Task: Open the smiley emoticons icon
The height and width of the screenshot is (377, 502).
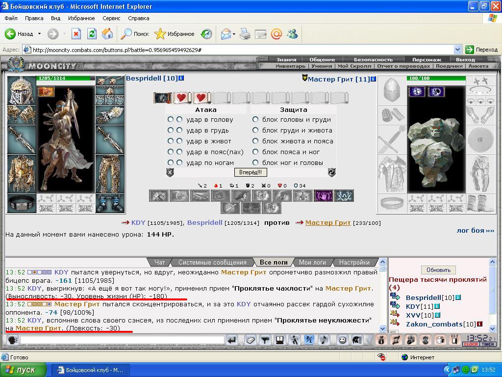Action: pyautogui.click(x=342, y=340)
